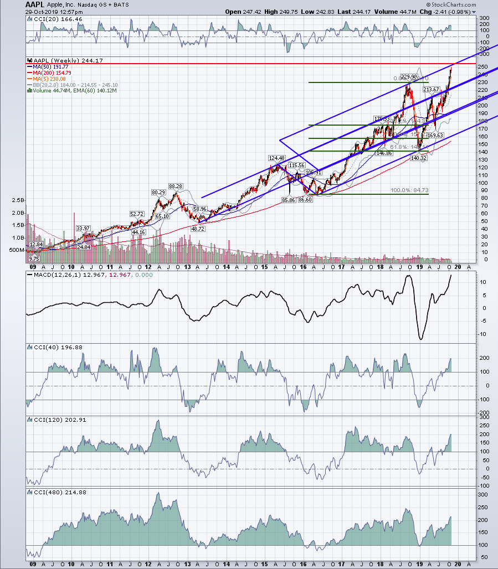Click the 'MA(5) 238.08' legend label
The width and height of the screenshot is (498, 569).
coord(49,79)
